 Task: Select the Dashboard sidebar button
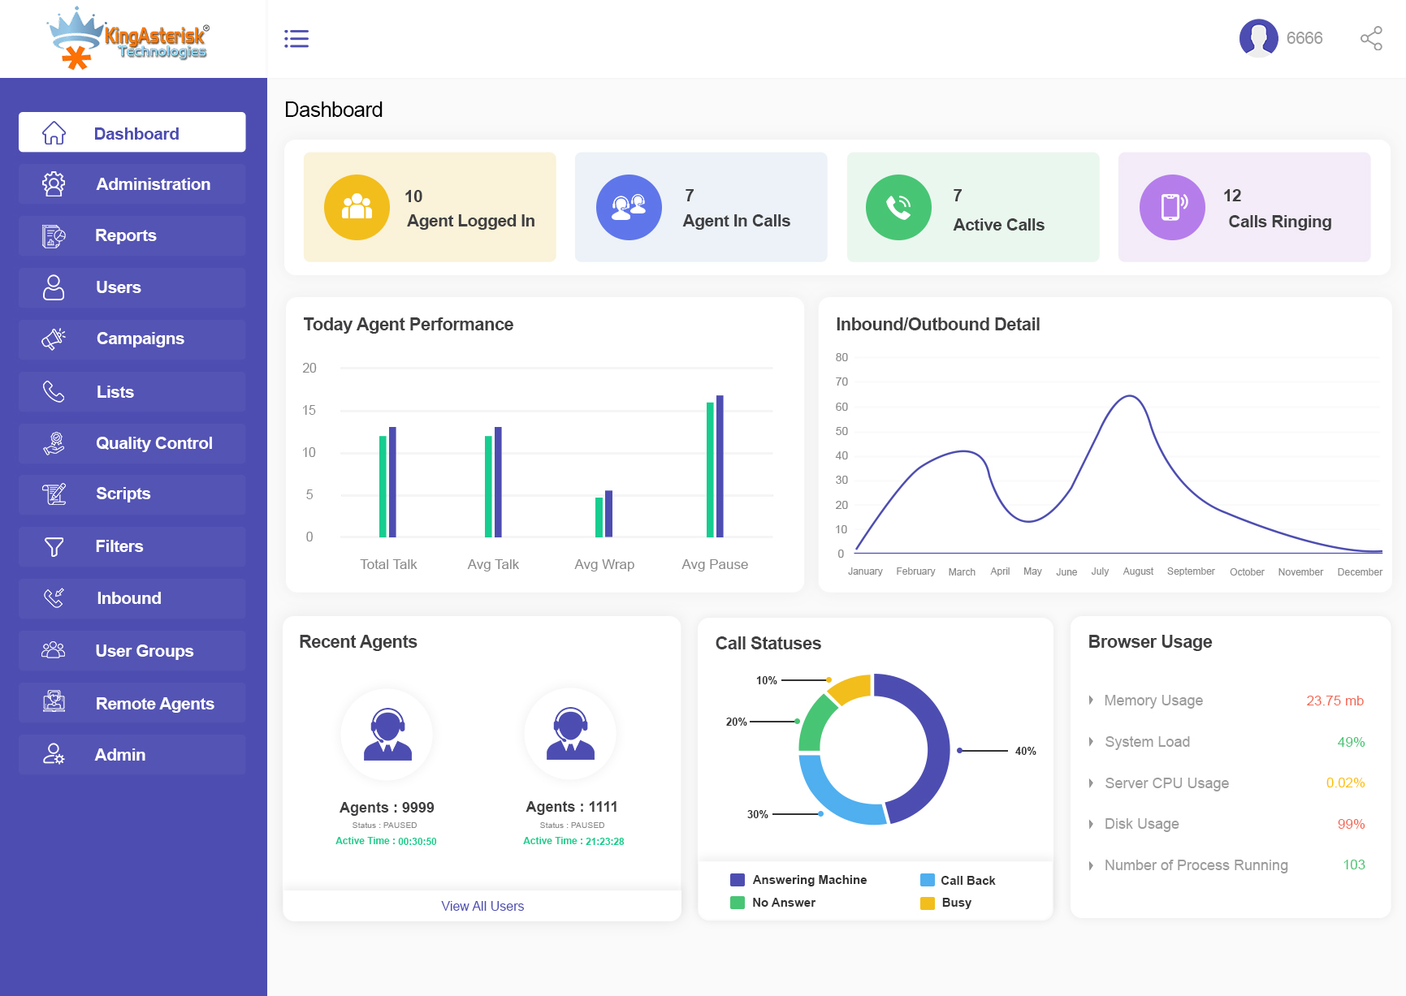coord(132,133)
